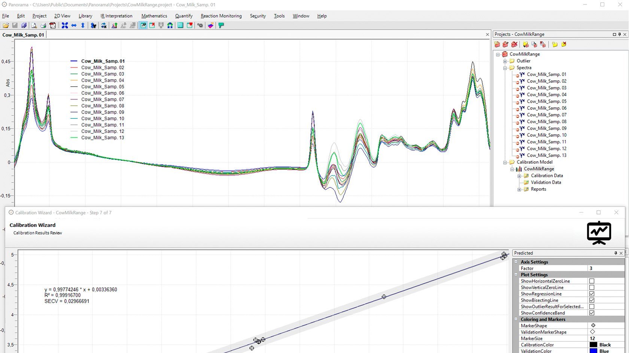Expand the Calibration Data folder
Image resolution: width=629 pixels, height=353 pixels.
pos(519,176)
